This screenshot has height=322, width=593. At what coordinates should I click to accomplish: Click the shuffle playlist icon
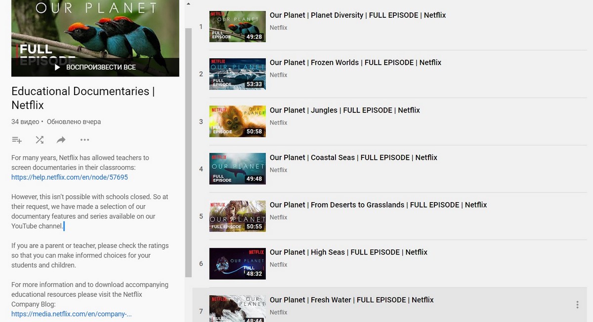pos(40,140)
